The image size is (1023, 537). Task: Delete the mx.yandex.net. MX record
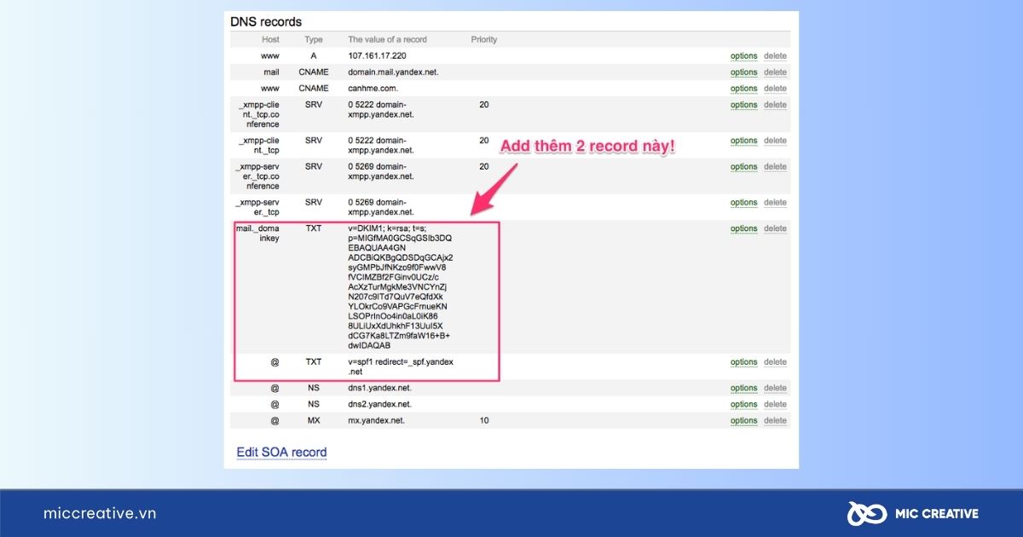[x=775, y=421]
